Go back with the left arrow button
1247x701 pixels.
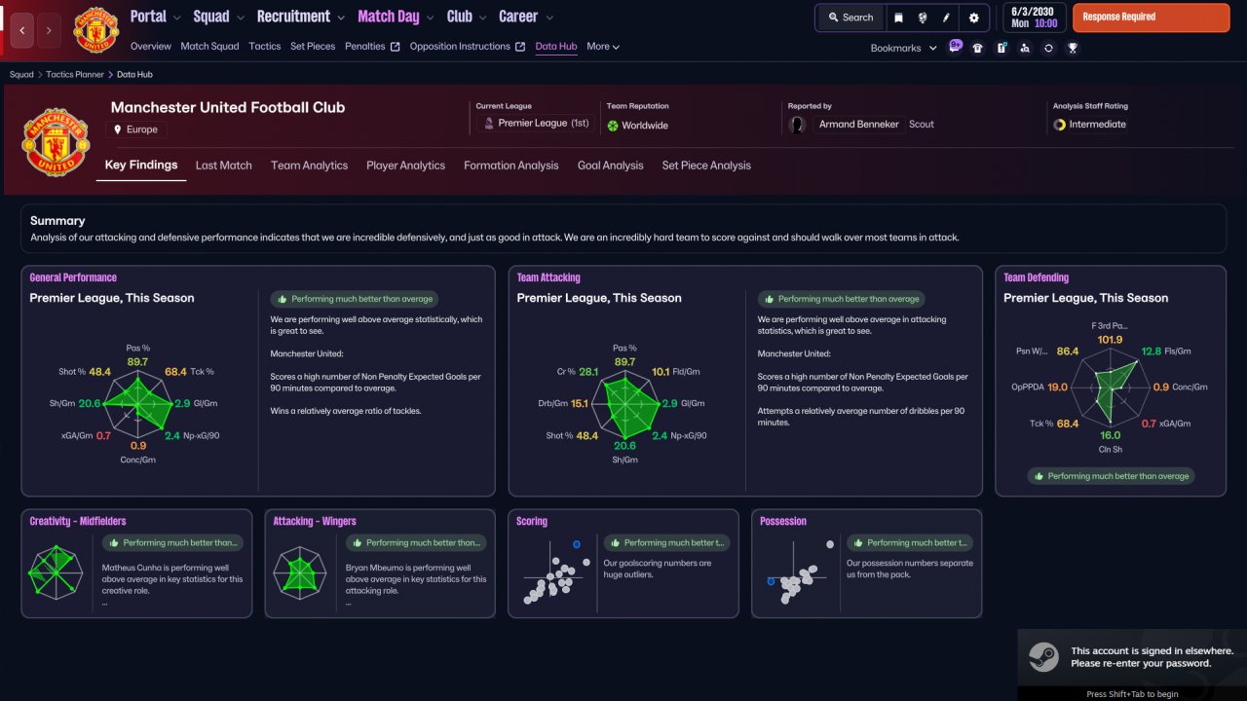point(22,30)
